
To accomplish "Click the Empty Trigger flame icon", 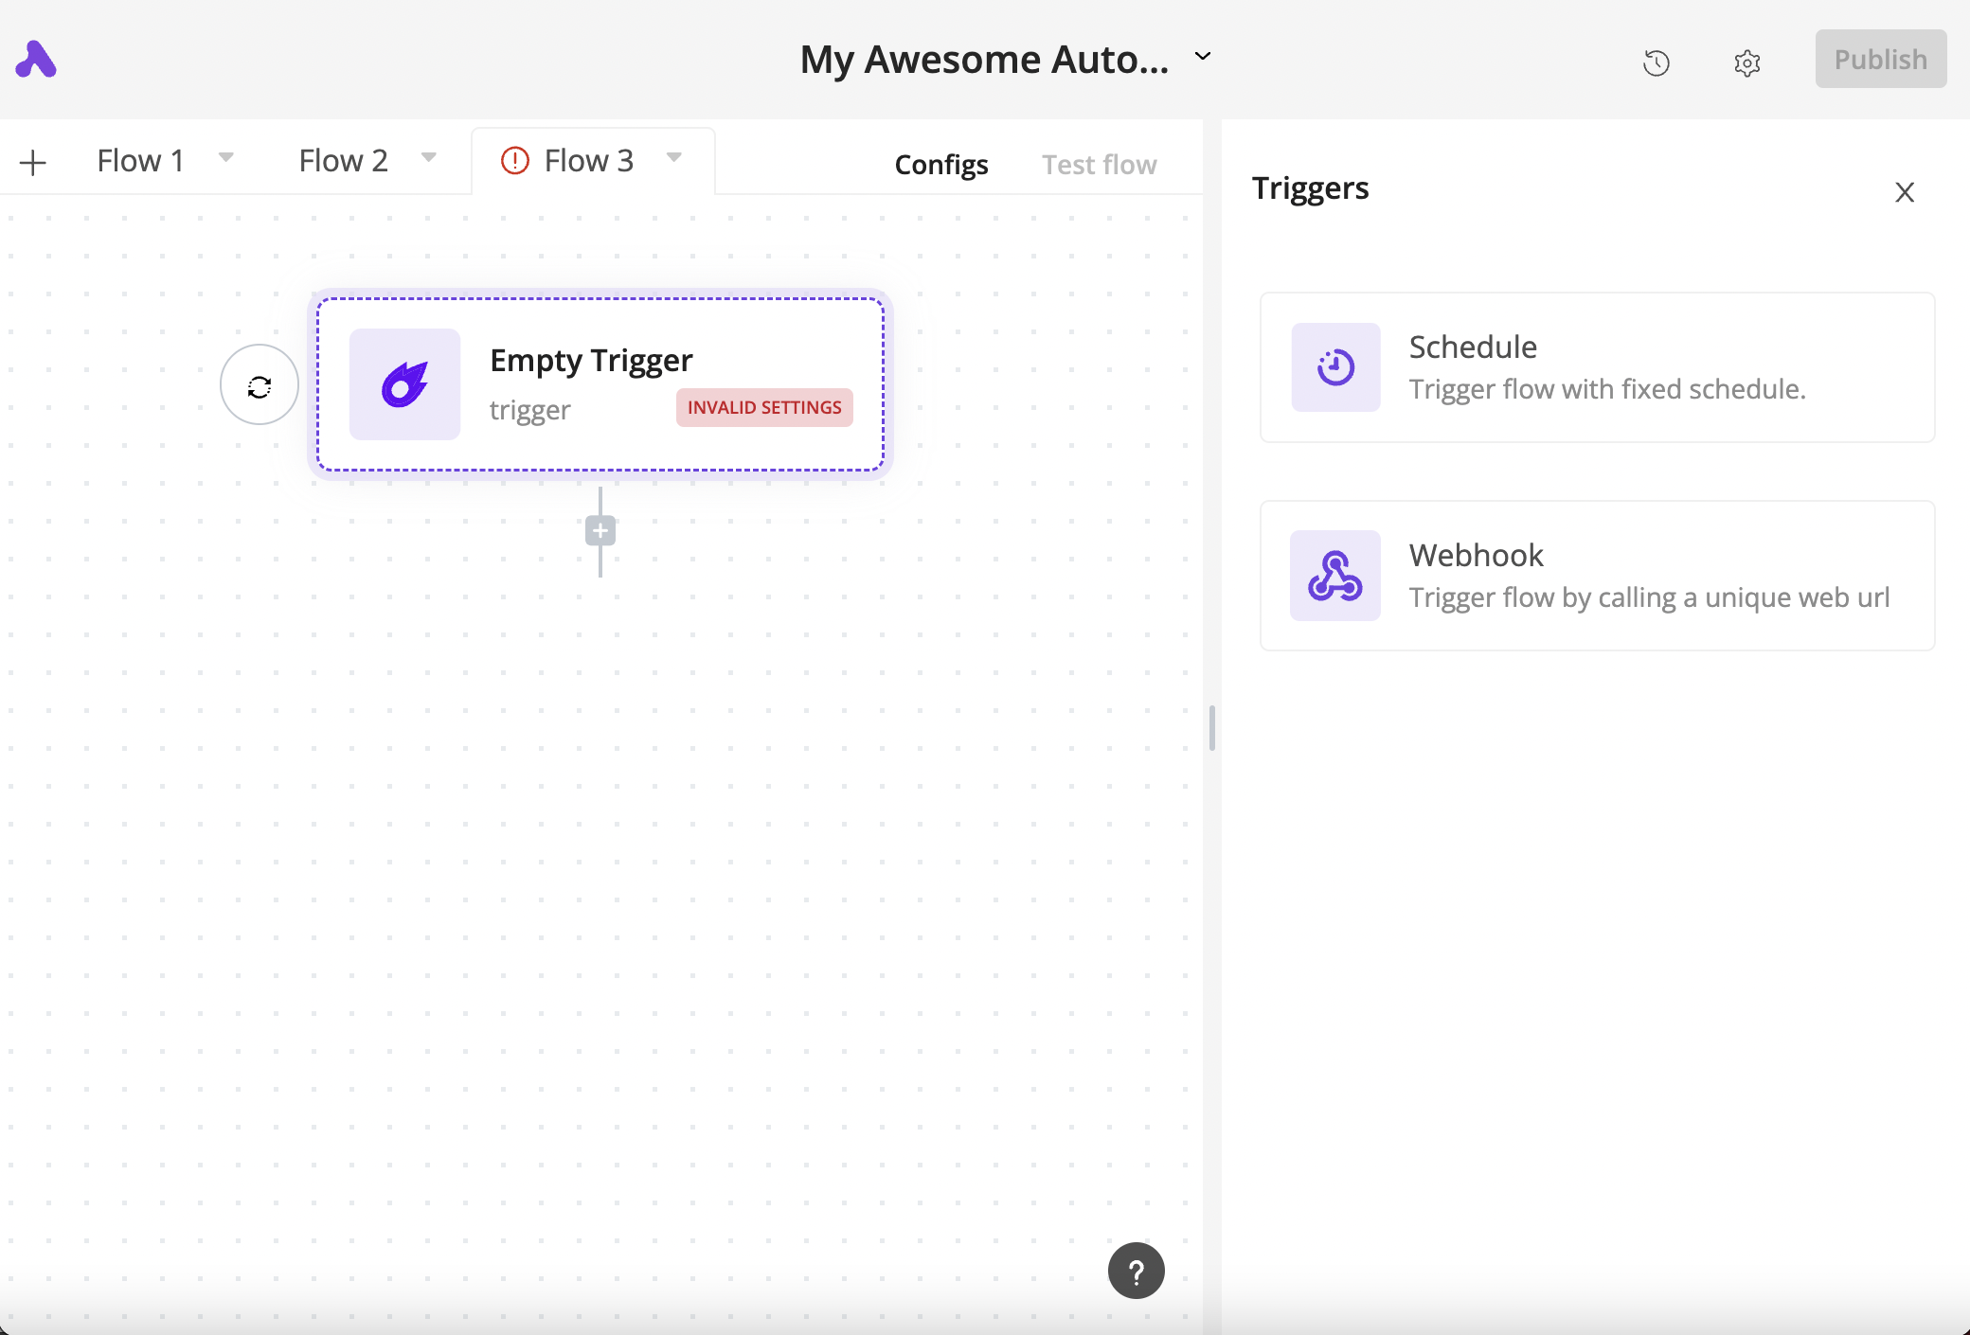I will pyautogui.click(x=404, y=384).
